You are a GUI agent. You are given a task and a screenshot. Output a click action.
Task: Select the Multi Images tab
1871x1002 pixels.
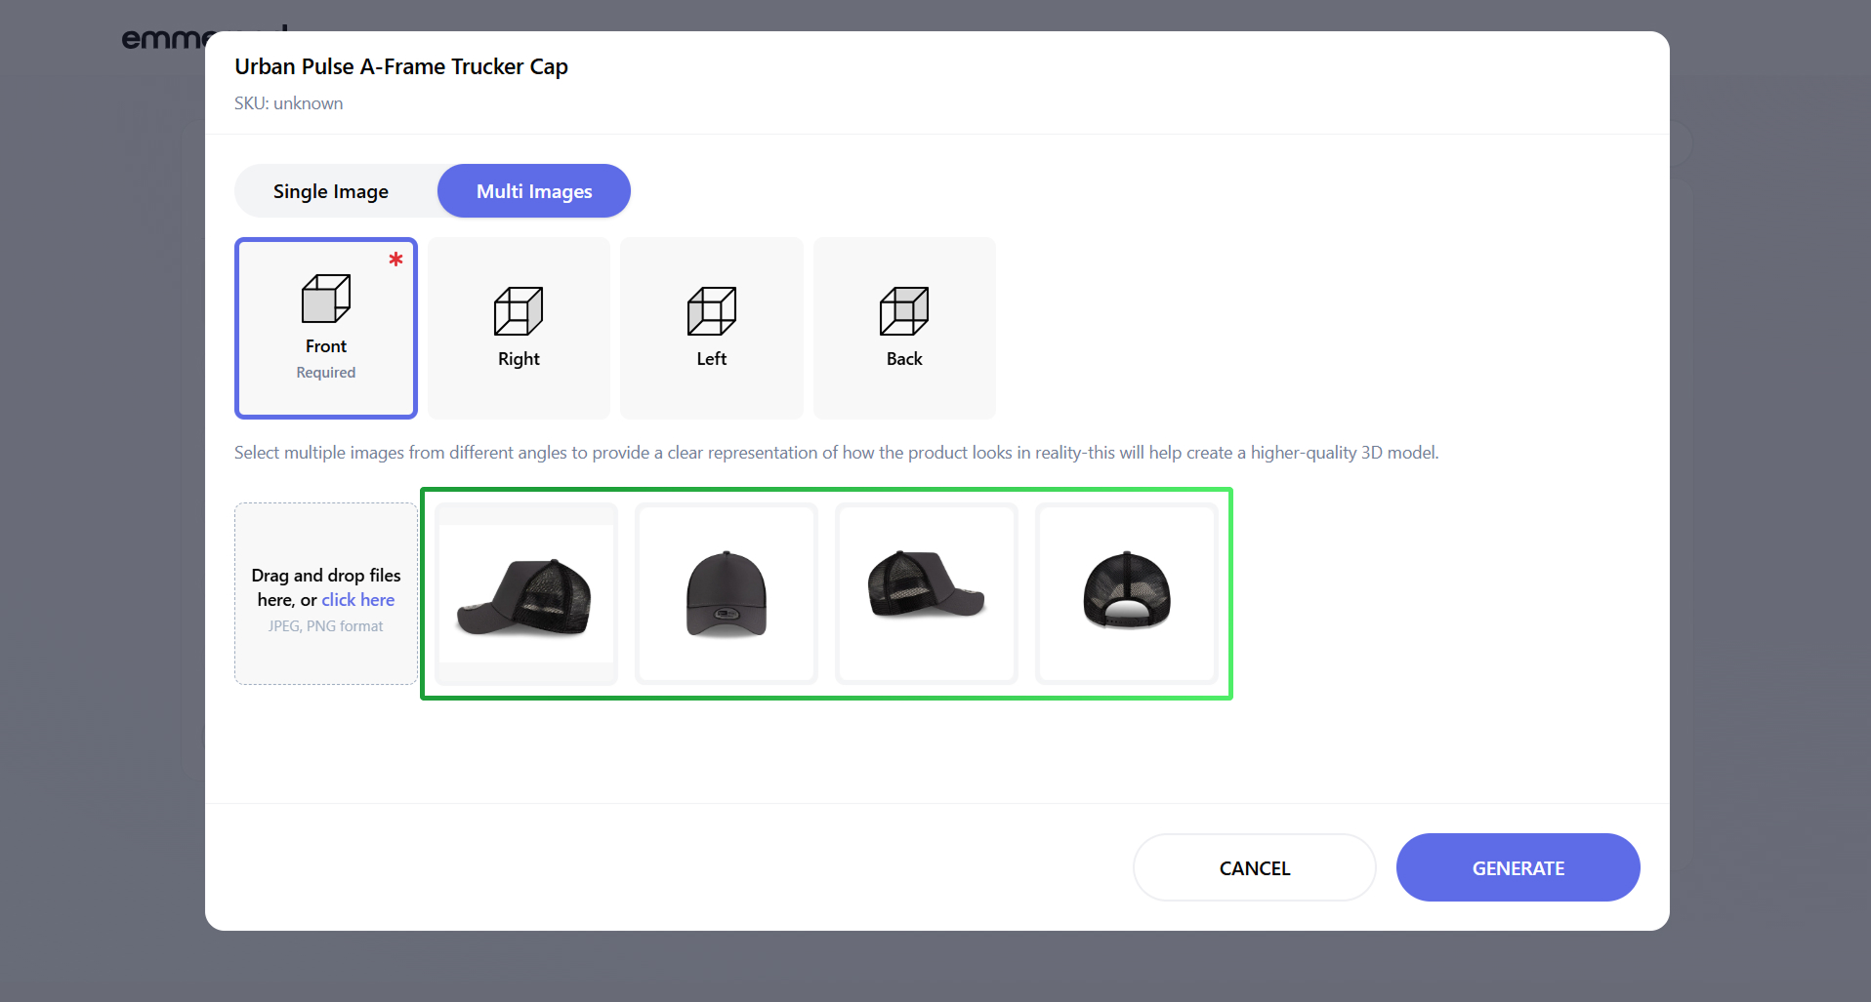coord(534,191)
